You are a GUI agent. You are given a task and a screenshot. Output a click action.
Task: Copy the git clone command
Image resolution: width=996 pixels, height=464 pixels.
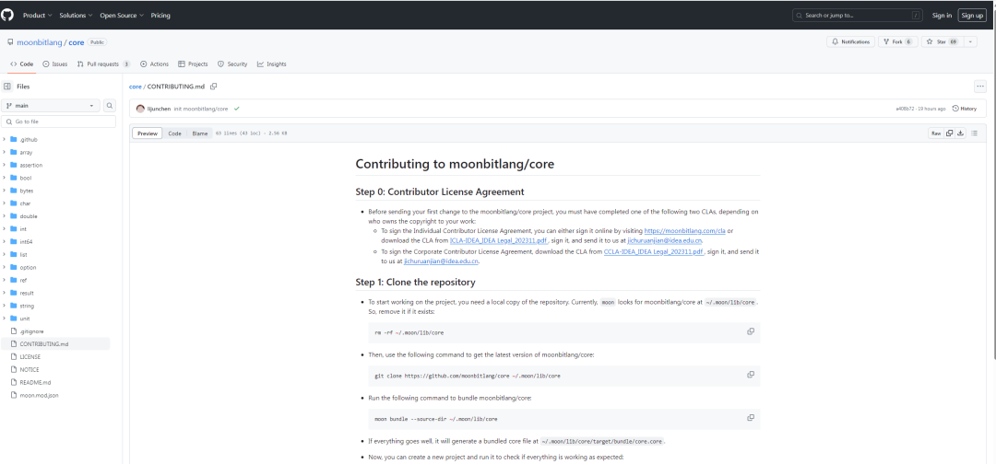point(751,375)
